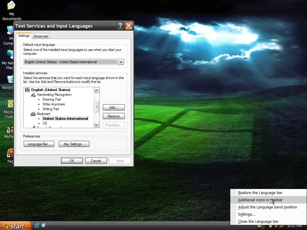307x230 pixels.
Task: Confirm with the OK button
Action: [72, 161]
